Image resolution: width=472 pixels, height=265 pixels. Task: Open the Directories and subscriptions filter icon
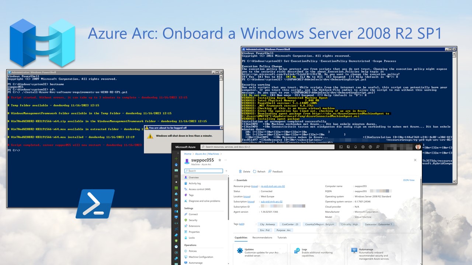[348, 147]
